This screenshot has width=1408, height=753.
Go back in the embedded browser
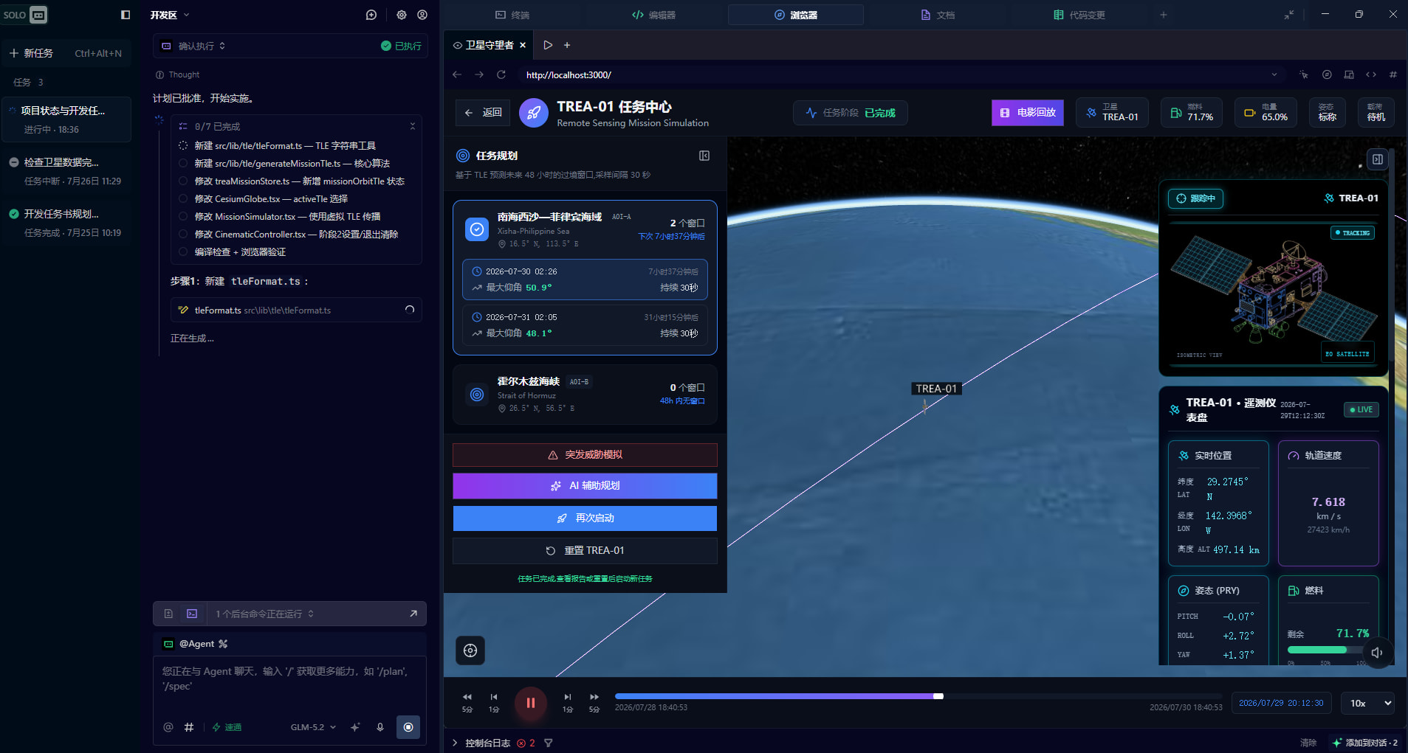[x=457, y=74]
